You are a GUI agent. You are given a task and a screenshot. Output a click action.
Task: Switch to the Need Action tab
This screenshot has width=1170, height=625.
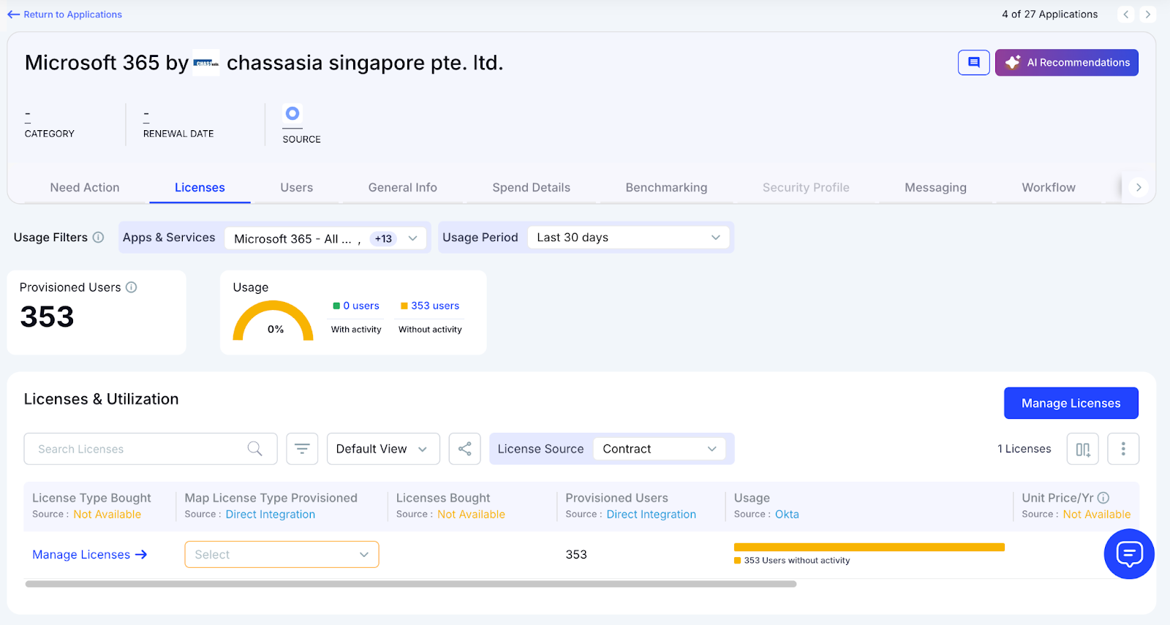(x=85, y=188)
